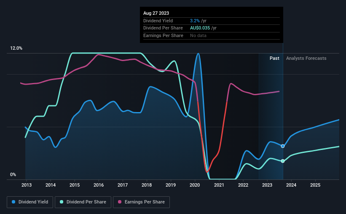Image resolution: width=346 pixels, height=214 pixels.
Task: Click the 2025 year axis label
Action: tap(315, 185)
